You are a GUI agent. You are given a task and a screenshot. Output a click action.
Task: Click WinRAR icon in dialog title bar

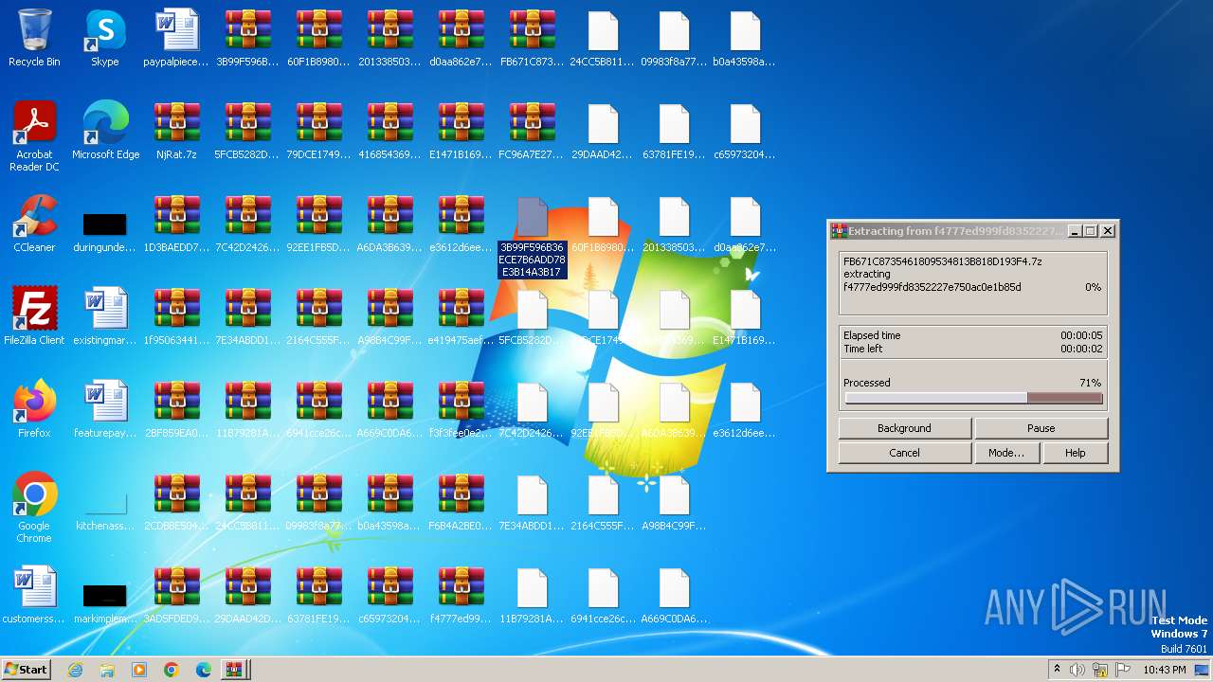point(838,231)
